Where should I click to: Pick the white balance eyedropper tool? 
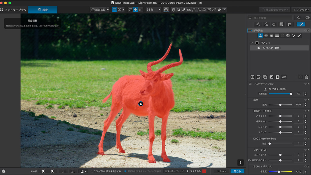184,10
